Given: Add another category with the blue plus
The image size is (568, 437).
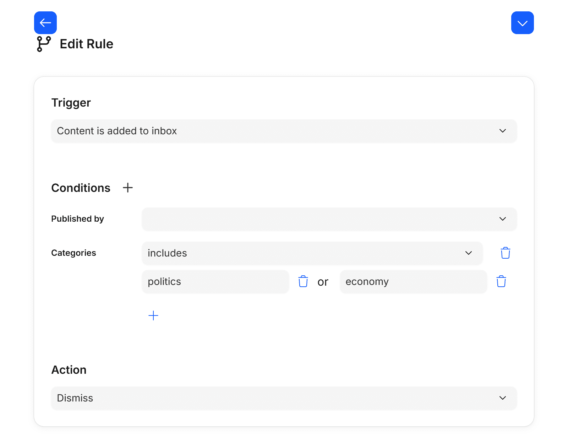Looking at the screenshot, I should coord(153,315).
